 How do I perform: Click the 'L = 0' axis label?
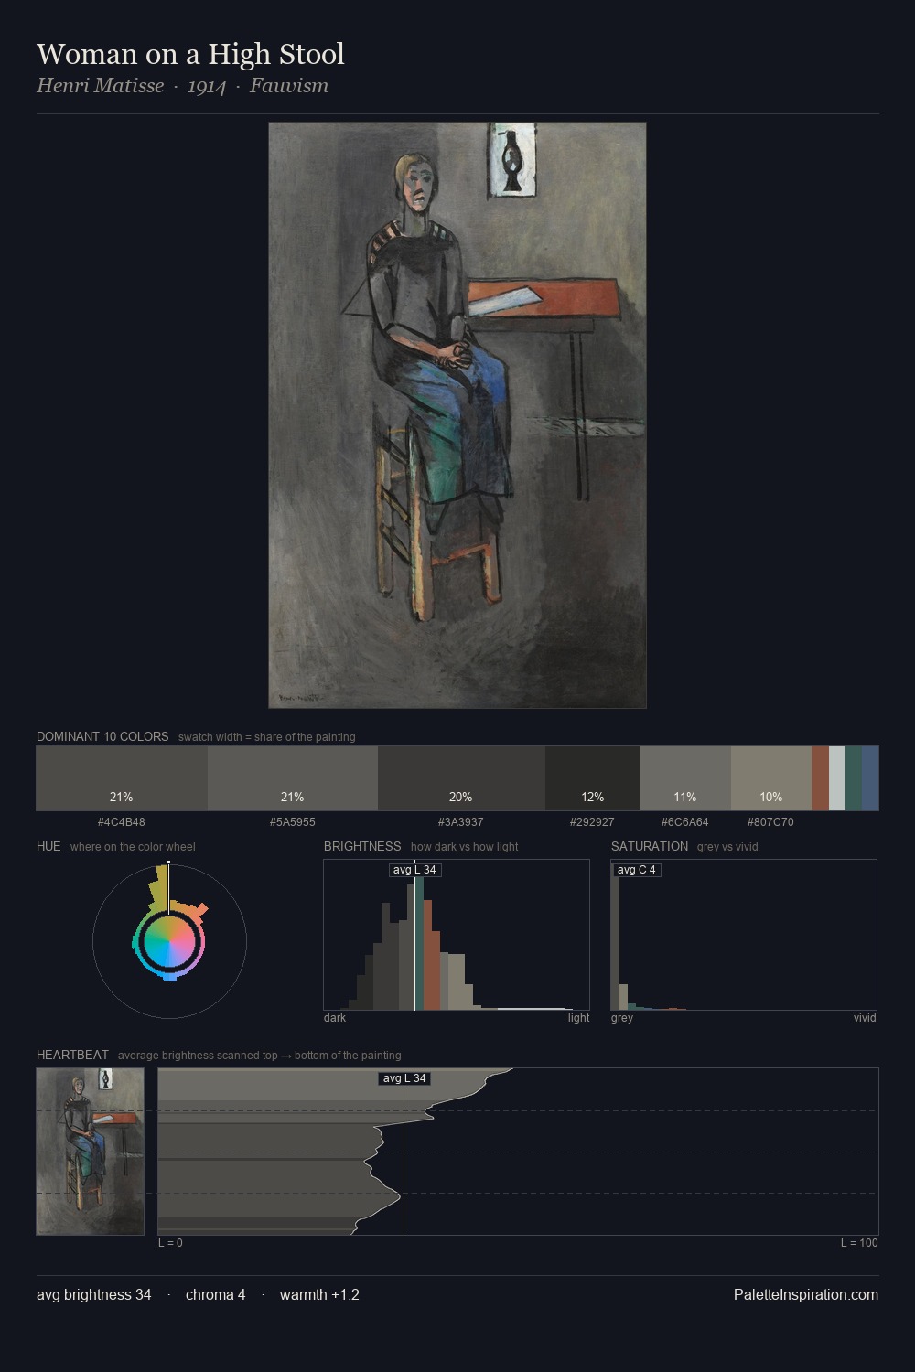pyautogui.click(x=170, y=1243)
